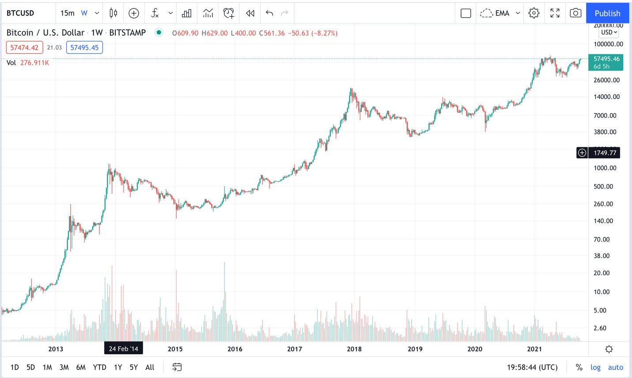632x378 pixels.
Task: Open the indicator templates icon
Action: (x=208, y=13)
